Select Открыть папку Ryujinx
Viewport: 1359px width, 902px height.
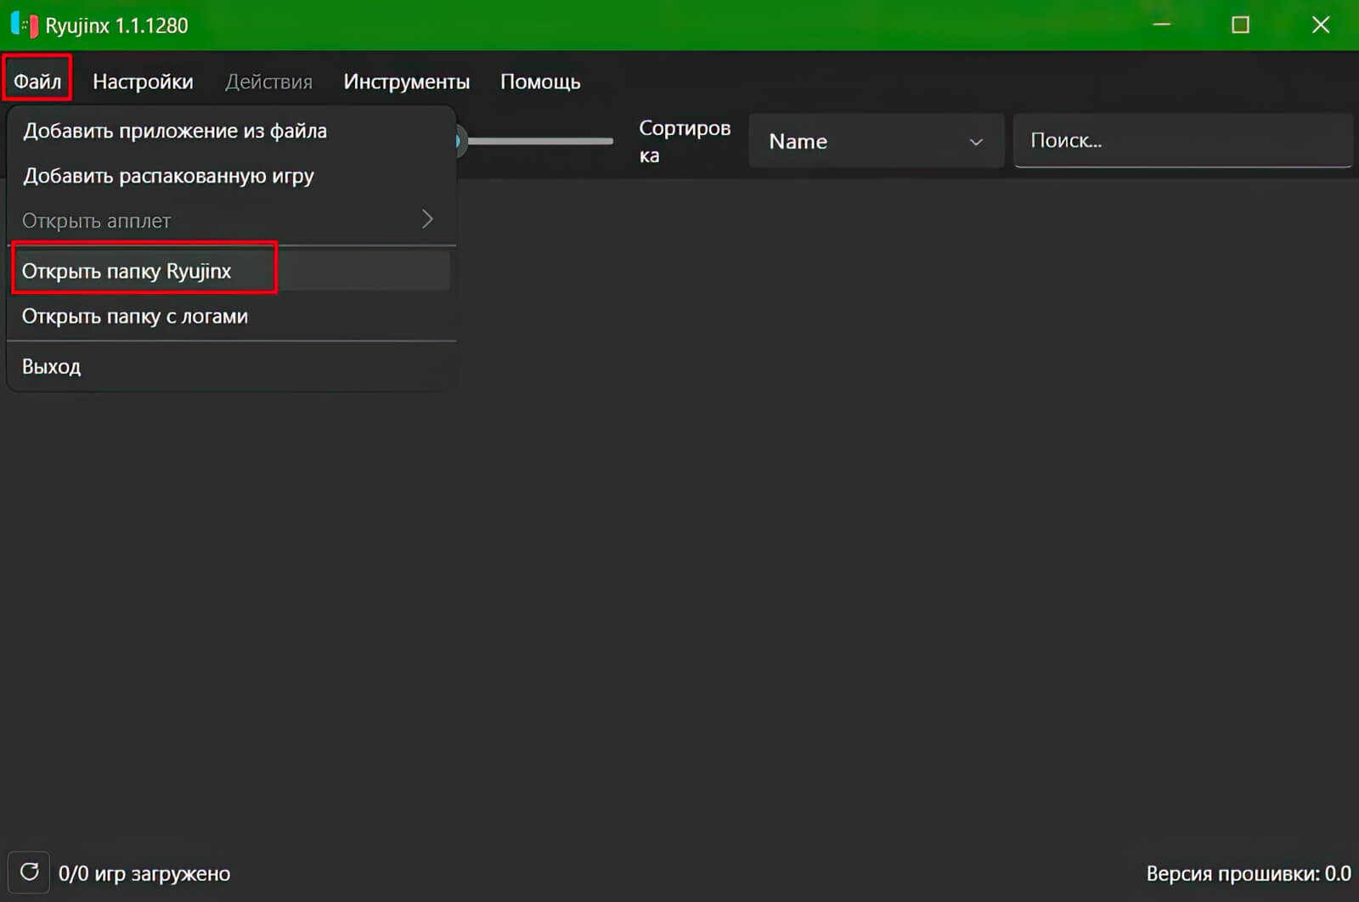click(x=231, y=271)
